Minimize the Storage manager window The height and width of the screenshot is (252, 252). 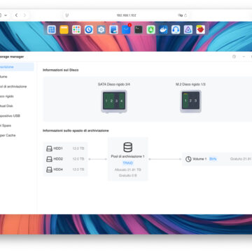244,57
